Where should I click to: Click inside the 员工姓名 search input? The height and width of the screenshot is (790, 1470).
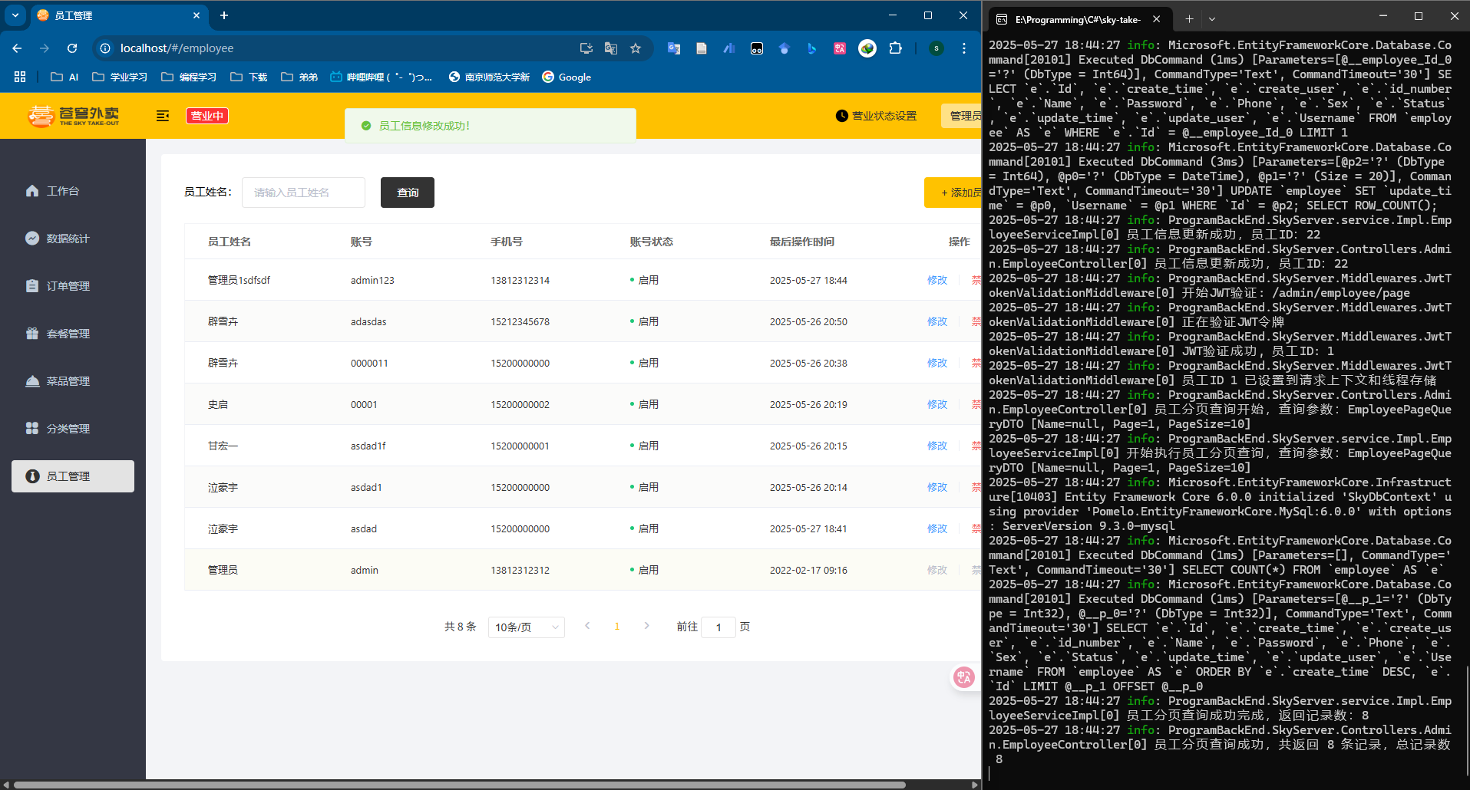pyautogui.click(x=303, y=193)
